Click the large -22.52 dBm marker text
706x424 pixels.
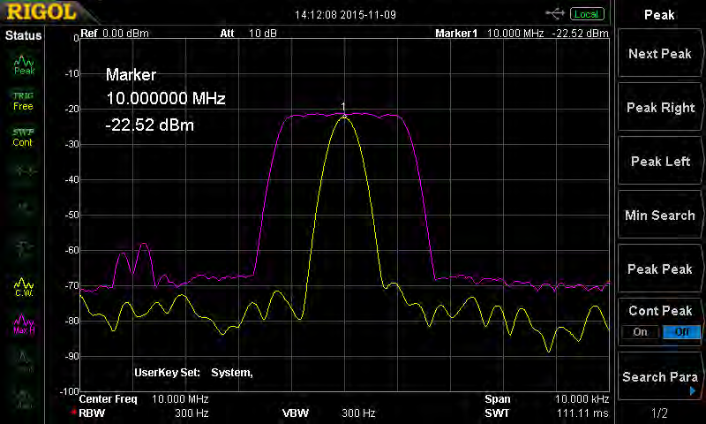[x=150, y=125]
